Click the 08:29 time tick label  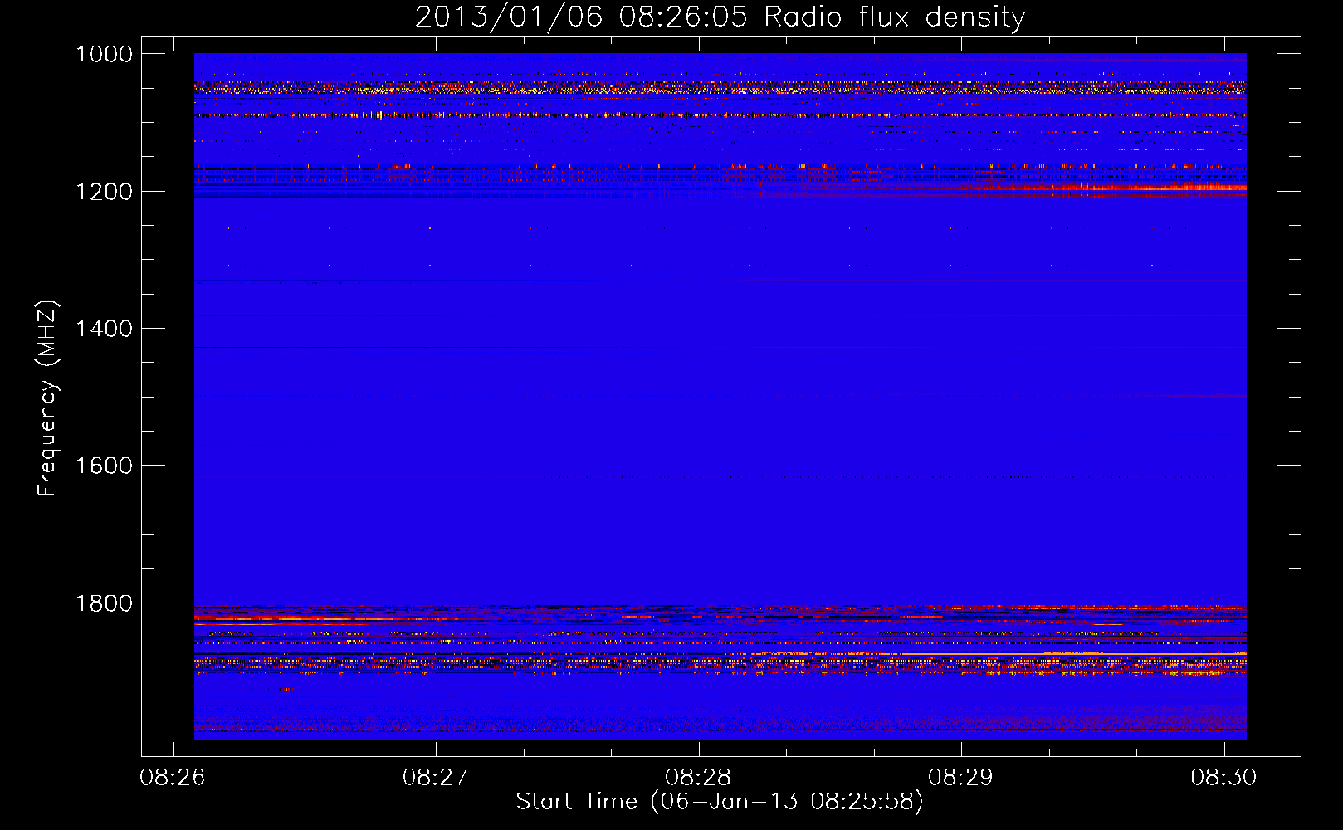click(961, 778)
